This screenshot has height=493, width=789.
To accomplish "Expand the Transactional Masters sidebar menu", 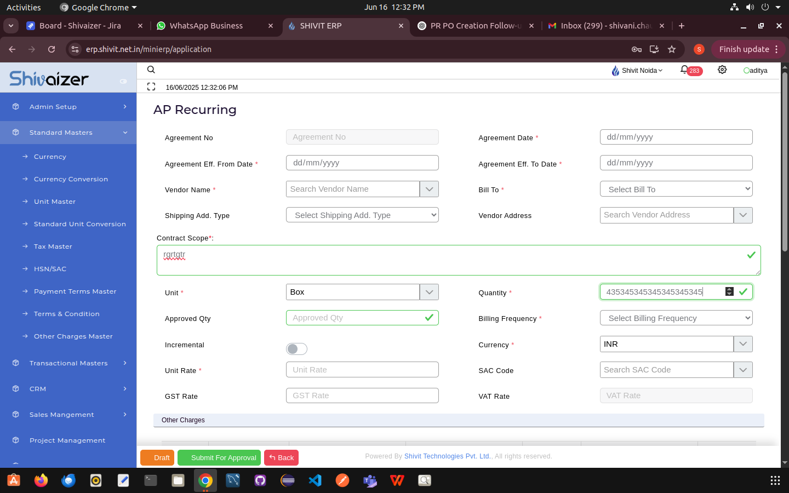I will click(68, 363).
